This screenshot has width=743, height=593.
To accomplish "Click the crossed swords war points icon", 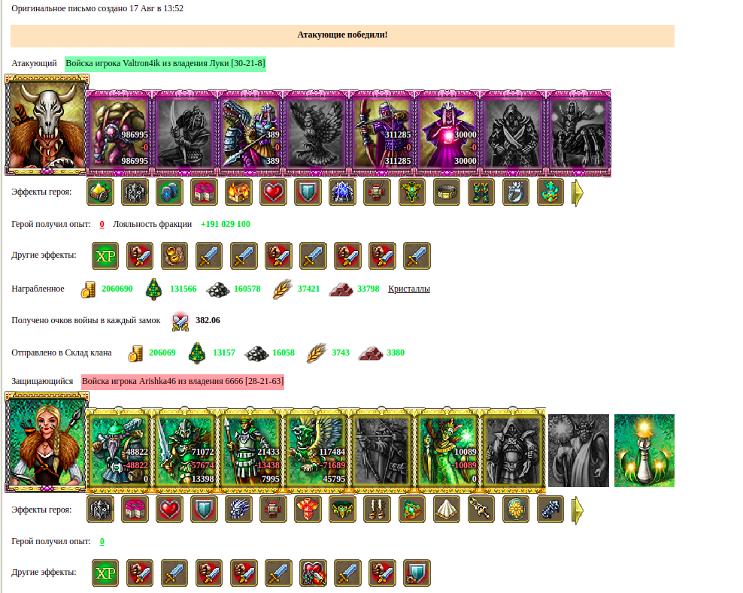I will 180,321.
